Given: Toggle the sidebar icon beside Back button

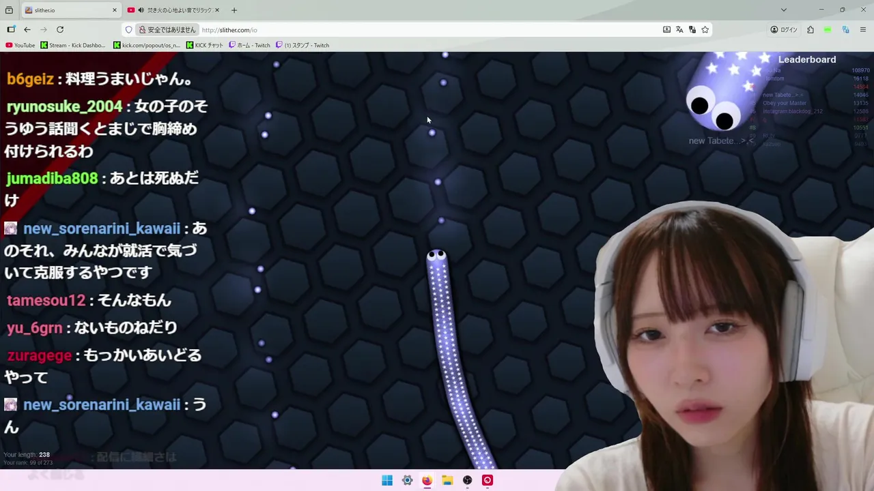Looking at the screenshot, I should coord(11,29).
